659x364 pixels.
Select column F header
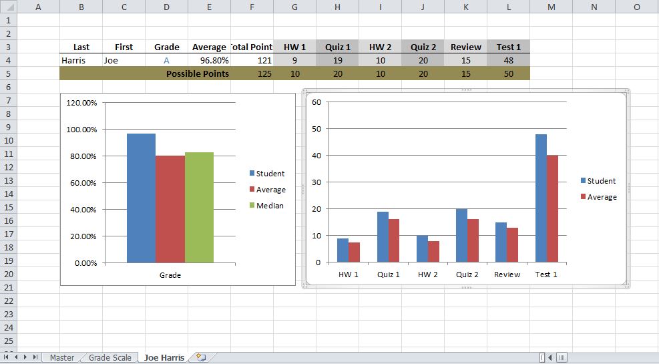[252, 7]
